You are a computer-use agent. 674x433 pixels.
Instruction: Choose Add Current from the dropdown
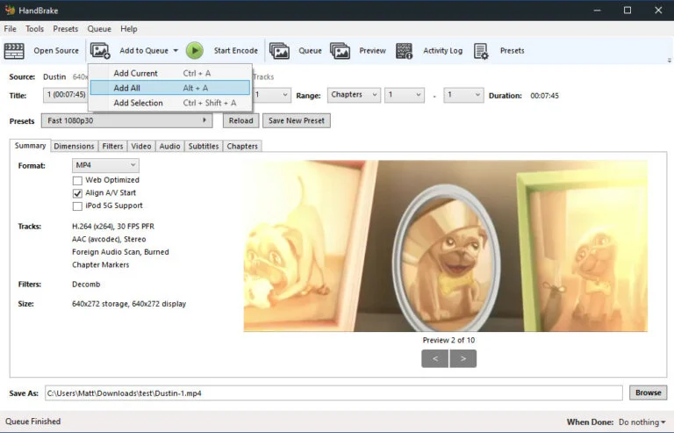169,73
